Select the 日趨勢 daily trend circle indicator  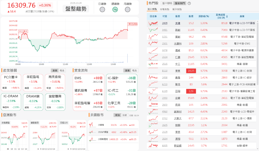click(102, 10)
